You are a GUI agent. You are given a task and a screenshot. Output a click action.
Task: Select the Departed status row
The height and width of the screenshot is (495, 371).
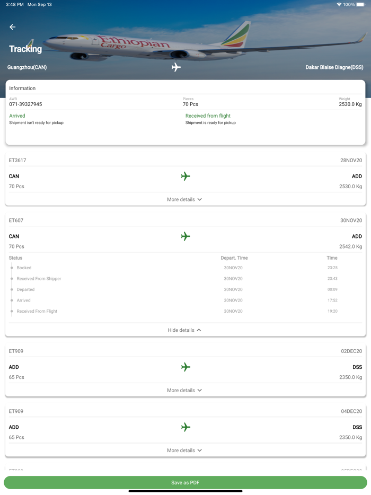[x=185, y=289]
